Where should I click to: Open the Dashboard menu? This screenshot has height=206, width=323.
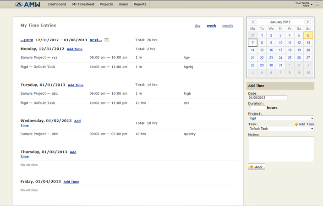pyautogui.click(x=57, y=4)
